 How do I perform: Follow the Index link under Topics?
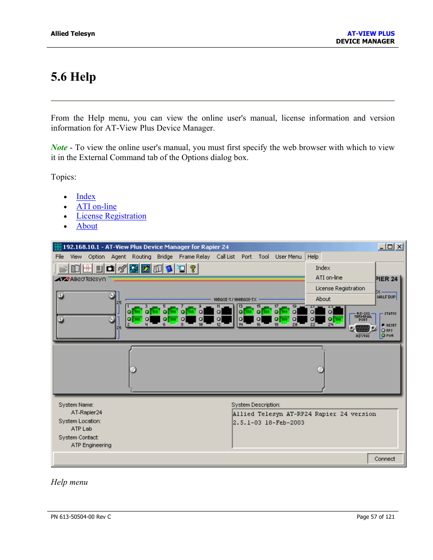86,196
